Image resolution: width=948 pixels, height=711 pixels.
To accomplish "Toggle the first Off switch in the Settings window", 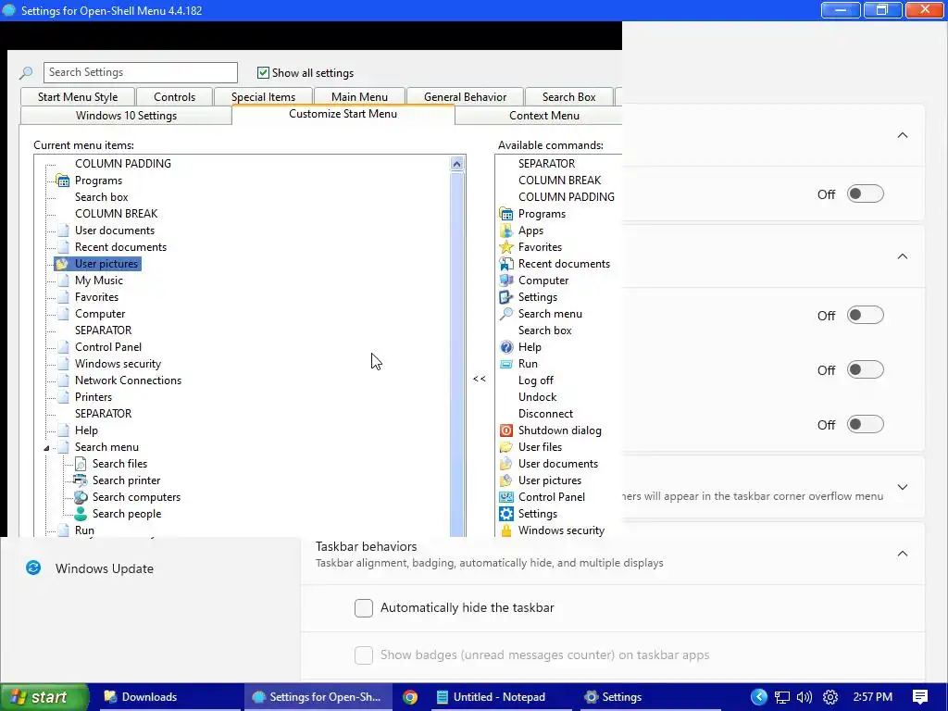I will (866, 194).
